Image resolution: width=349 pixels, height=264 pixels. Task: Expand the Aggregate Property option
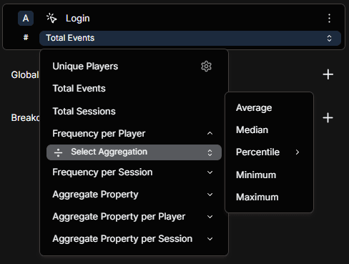pos(132,195)
